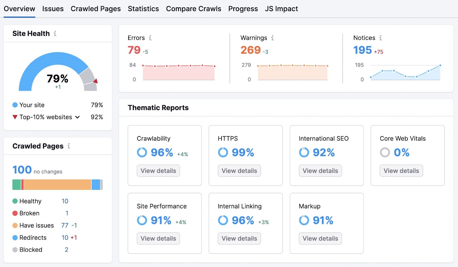
Task: Open the Warnings info tooltip
Action: point(272,38)
